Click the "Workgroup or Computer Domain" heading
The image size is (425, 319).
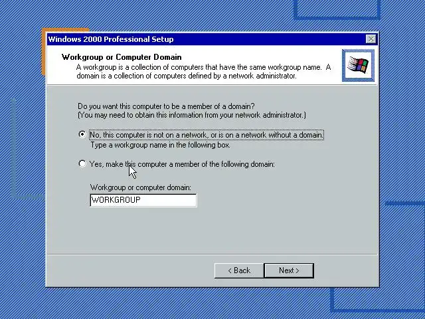tap(122, 57)
